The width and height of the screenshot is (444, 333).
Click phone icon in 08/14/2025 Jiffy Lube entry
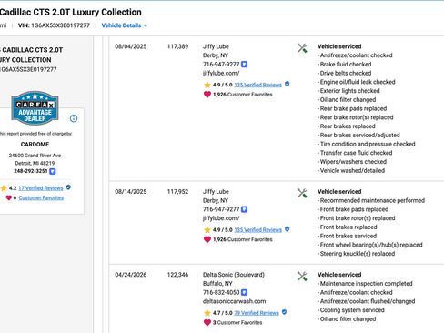tap(244, 209)
